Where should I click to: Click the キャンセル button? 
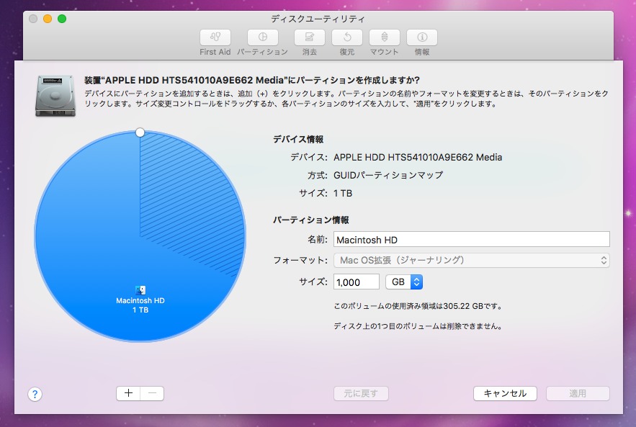point(505,393)
